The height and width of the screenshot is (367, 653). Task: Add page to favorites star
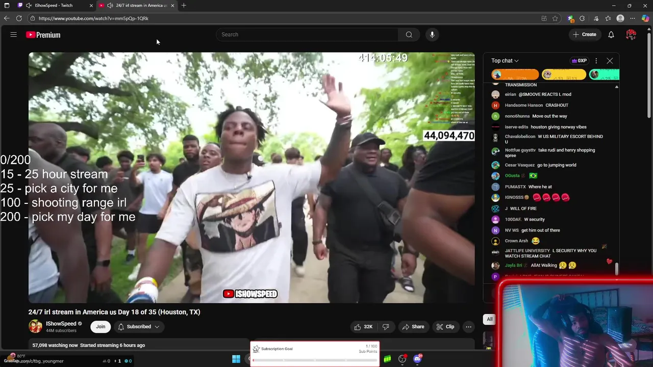click(555, 18)
